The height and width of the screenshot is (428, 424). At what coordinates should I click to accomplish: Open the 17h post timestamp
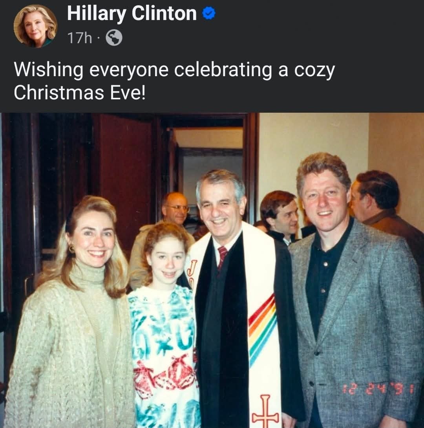[x=79, y=38]
